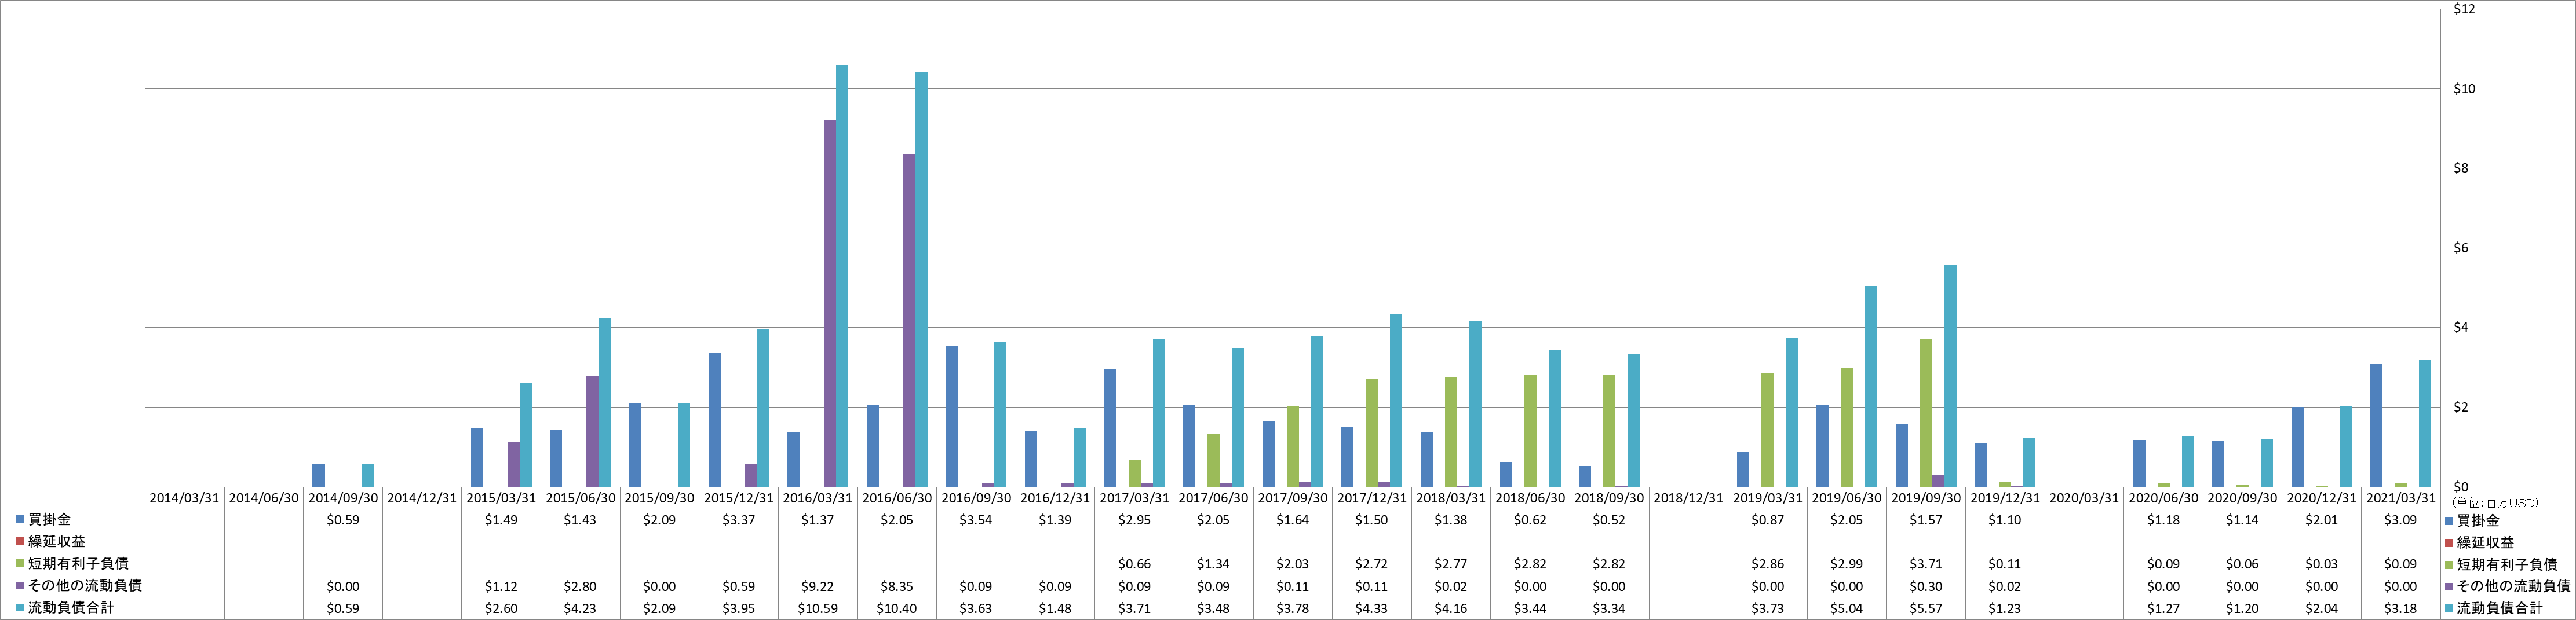
Task: Click the $1.49 買掛金 cell for 2015/03/31
Action: 501,520
